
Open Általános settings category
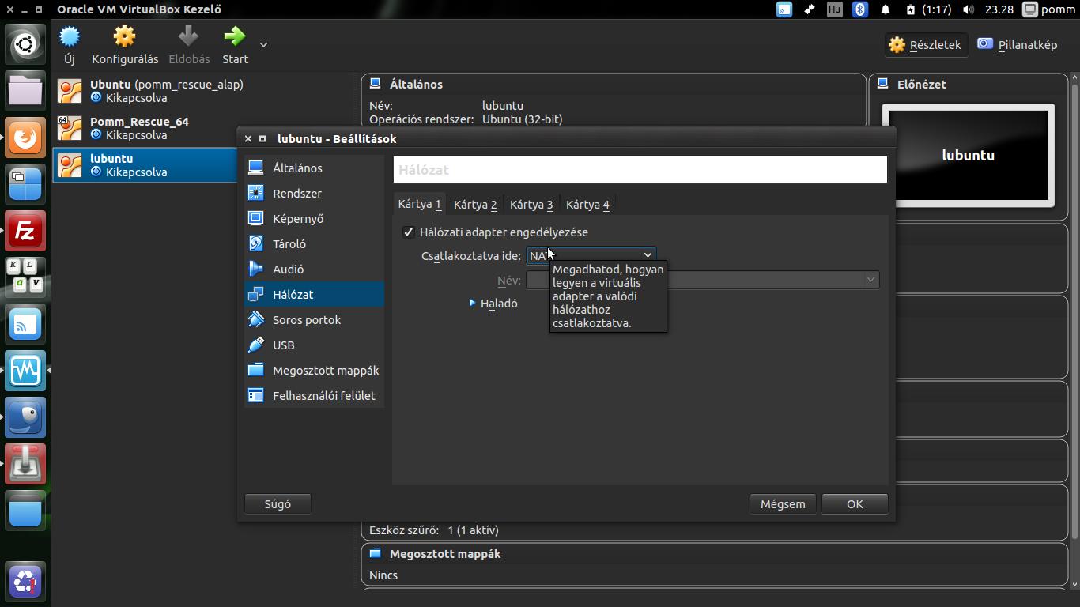(x=314, y=168)
